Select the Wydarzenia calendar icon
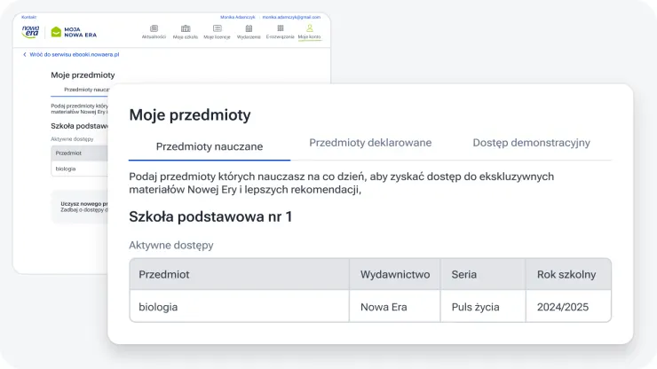Image resolution: width=657 pixels, height=369 pixels. 249,28
